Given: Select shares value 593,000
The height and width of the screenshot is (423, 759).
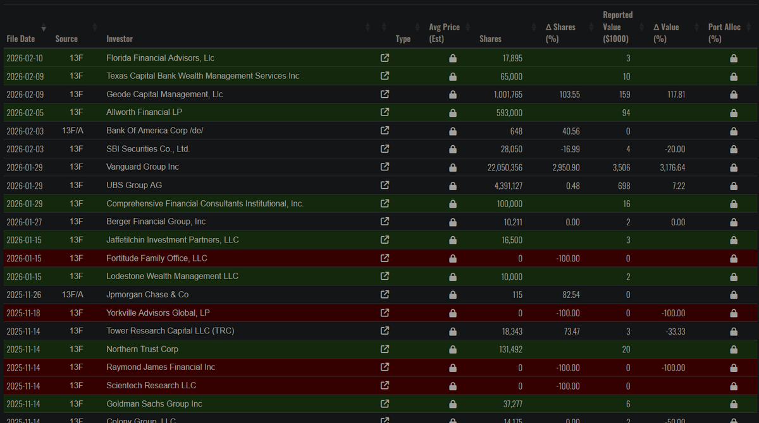Looking at the screenshot, I should (x=509, y=112).
